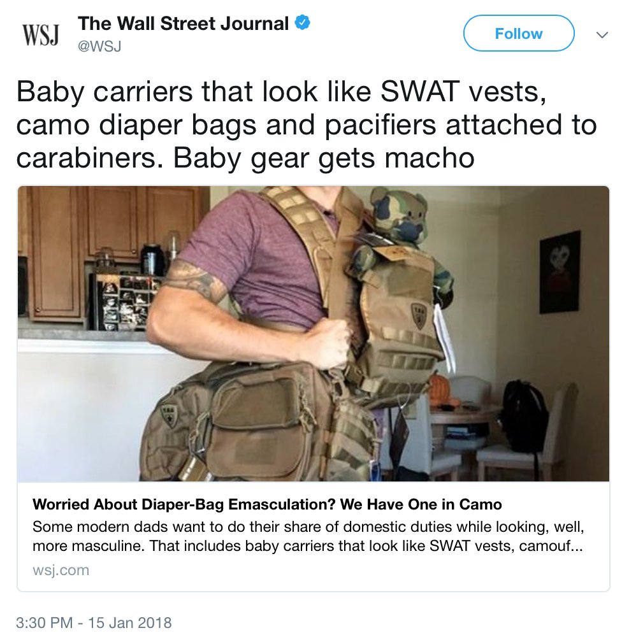The image size is (622, 642).
Task: Click the "Baby gear gets macho" text line
Action: point(324,158)
